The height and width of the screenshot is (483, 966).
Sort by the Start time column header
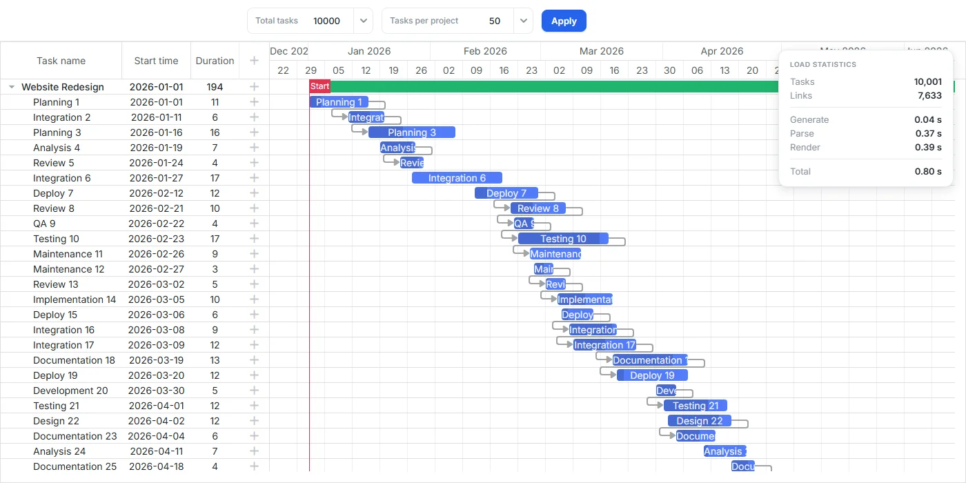pyautogui.click(x=156, y=61)
